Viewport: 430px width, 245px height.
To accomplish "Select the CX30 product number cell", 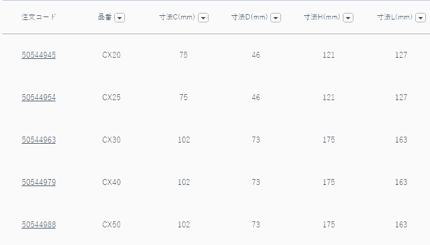I will (x=111, y=140).
